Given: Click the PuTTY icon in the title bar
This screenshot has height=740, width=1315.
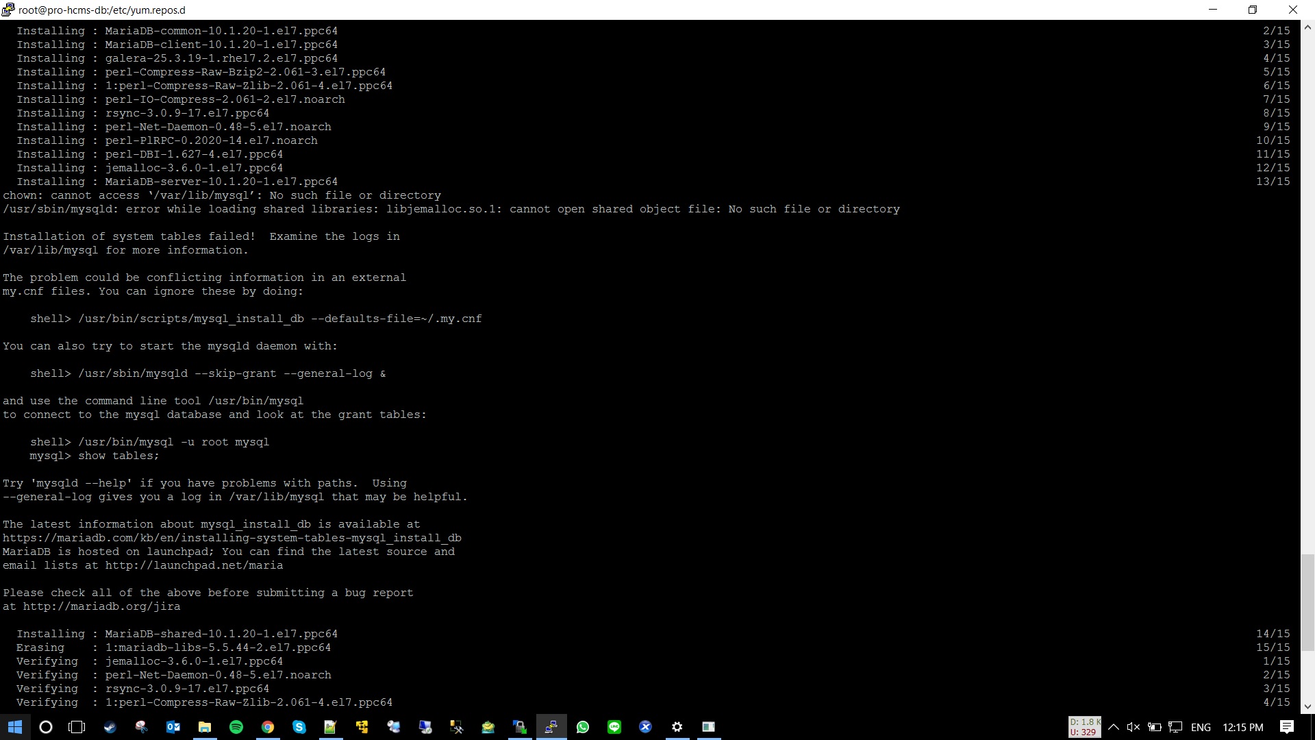Looking at the screenshot, I should coord(8,10).
